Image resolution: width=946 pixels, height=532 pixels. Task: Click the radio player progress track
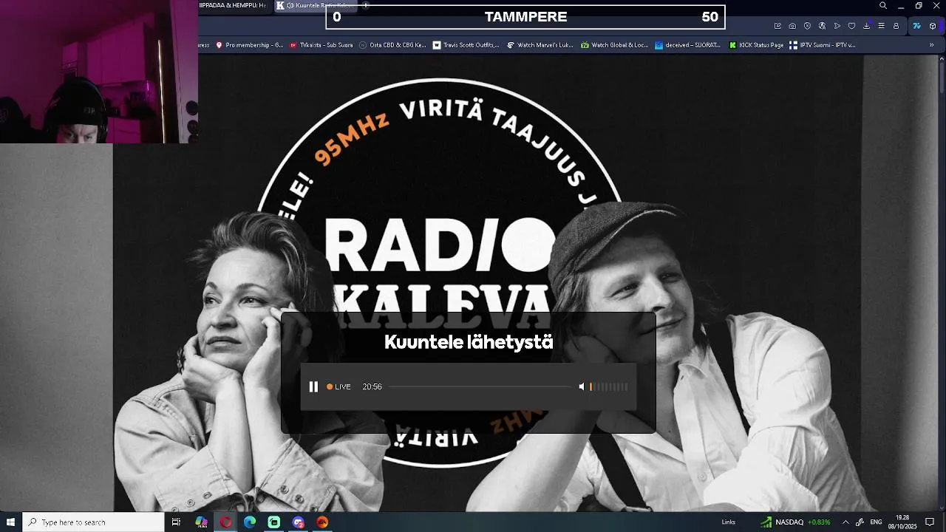pyautogui.click(x=480, y=386)
